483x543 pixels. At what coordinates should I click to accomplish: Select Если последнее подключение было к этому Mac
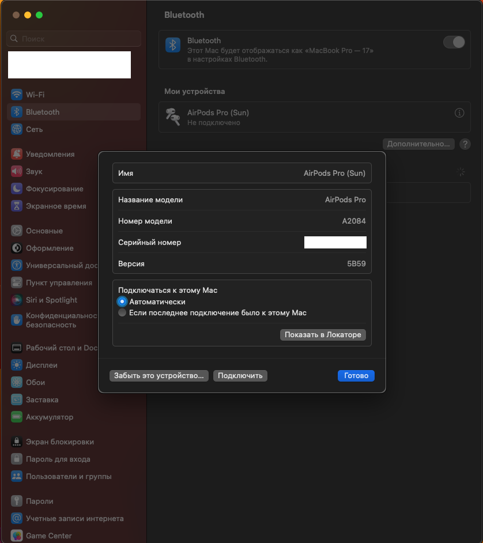point(122,312)
